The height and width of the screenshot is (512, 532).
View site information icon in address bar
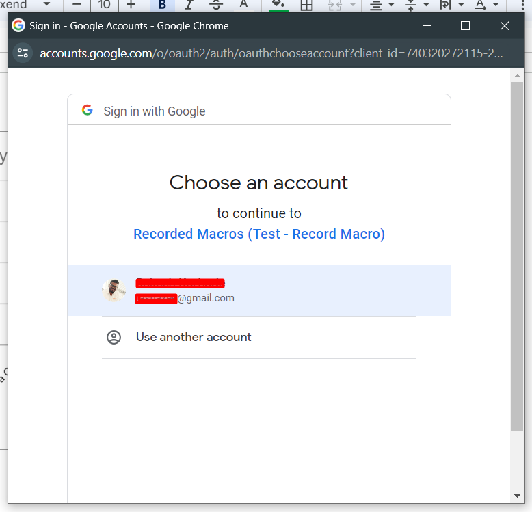tap(23, 53)
